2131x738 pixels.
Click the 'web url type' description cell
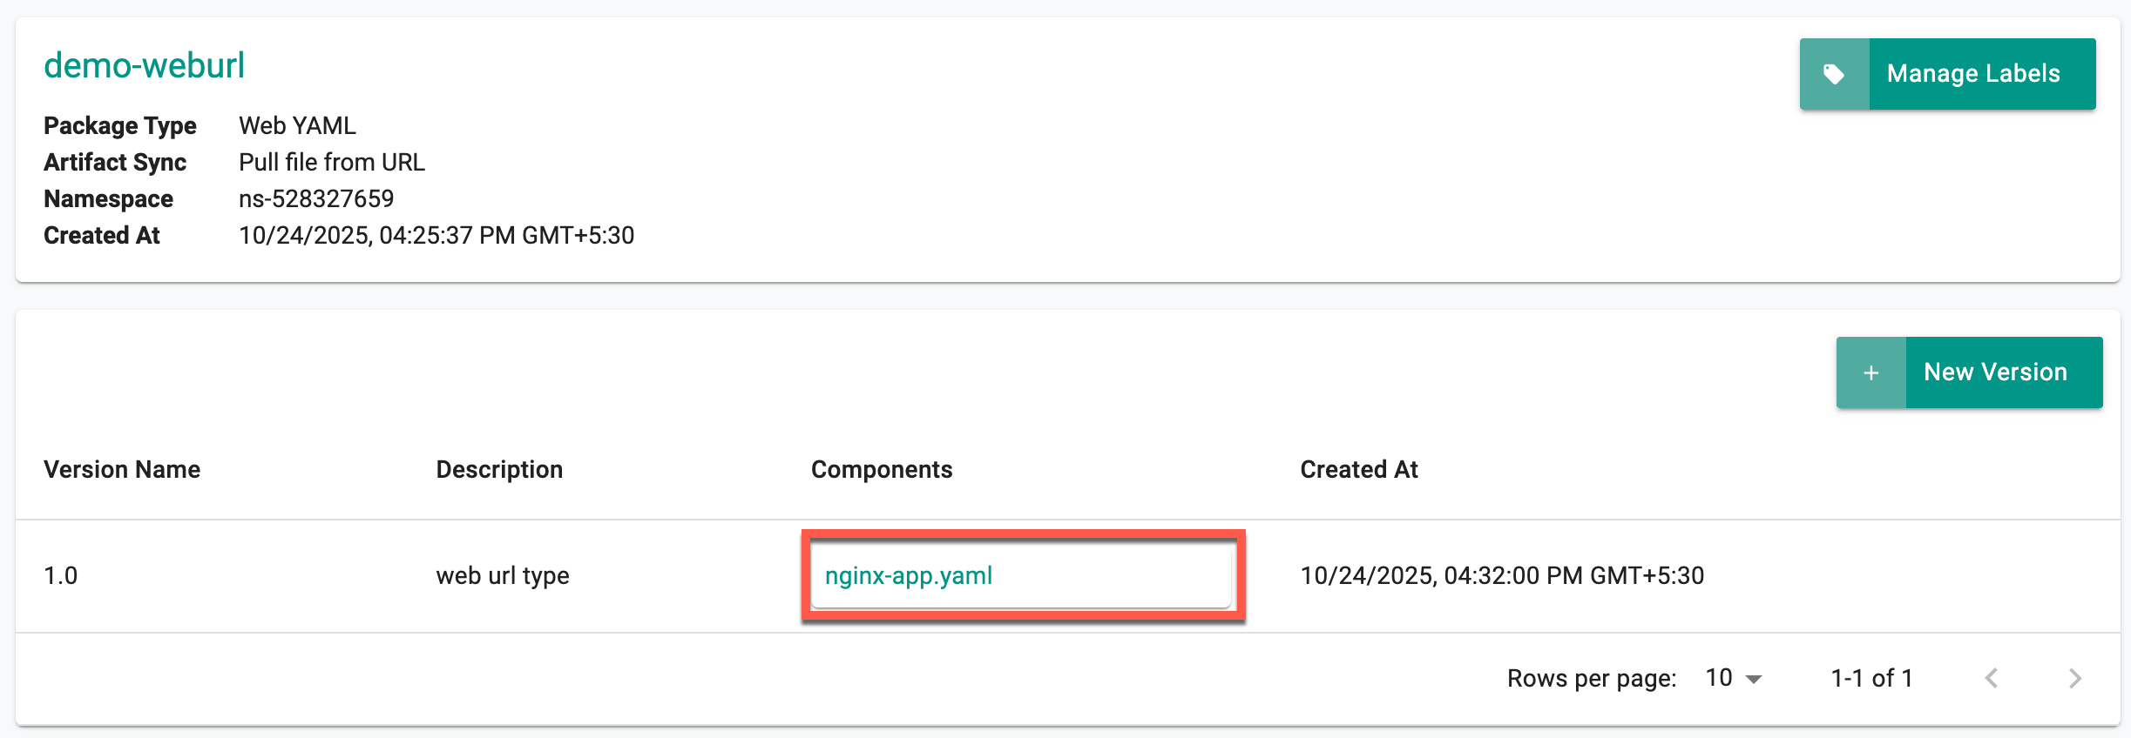503,575
